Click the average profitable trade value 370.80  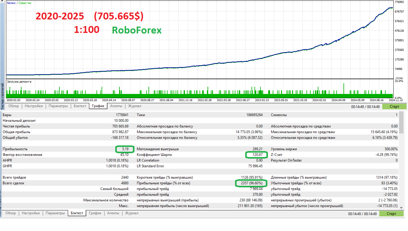pos(257,194)
